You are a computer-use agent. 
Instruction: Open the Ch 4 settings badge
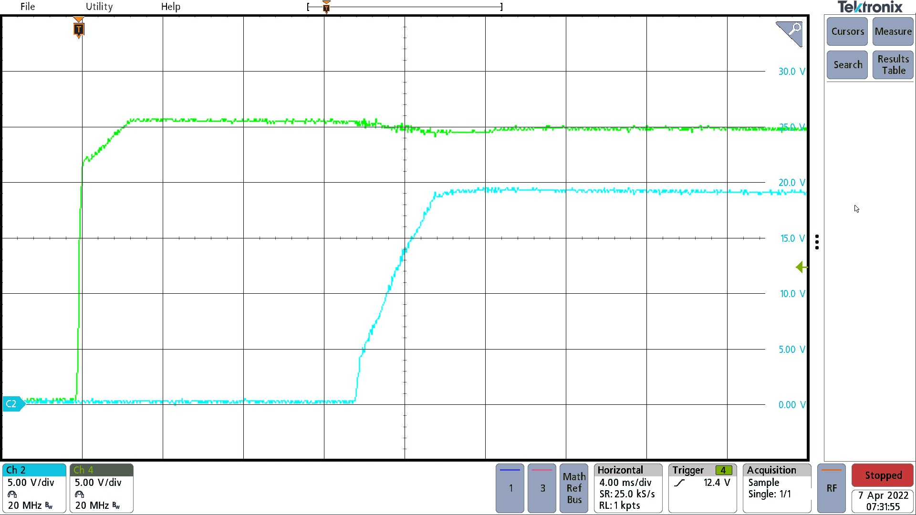tap(102, 488)
